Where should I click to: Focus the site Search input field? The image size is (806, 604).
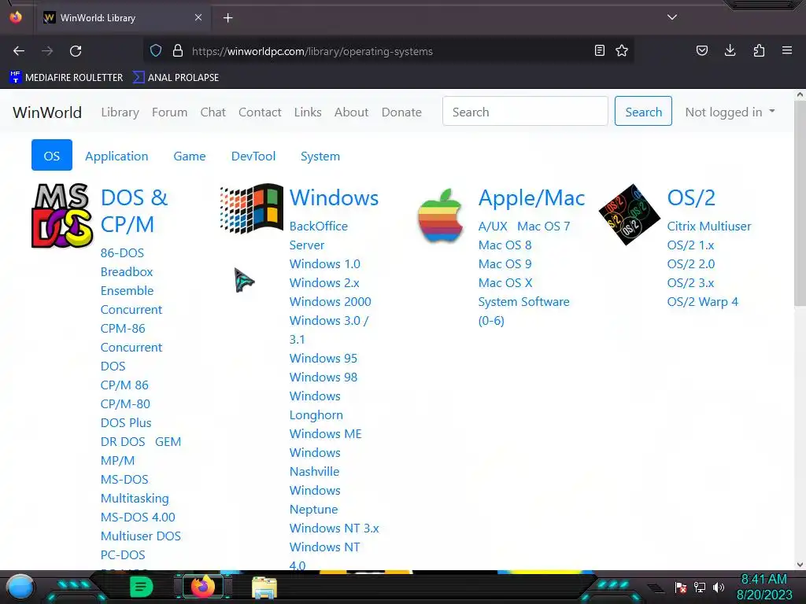(x=525, y=112)
